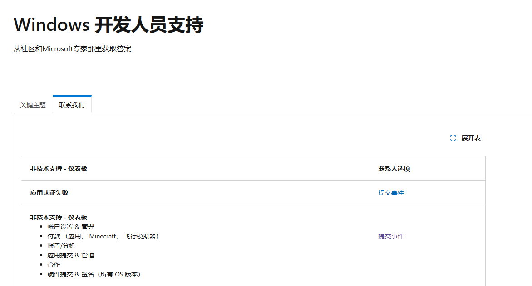Click the bold 非技术支持 - 仪表板 heading above bullet list

pos(59,217)
